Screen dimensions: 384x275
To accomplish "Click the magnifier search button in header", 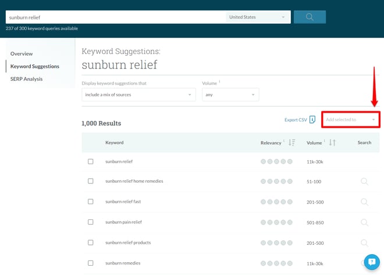I will 310,17.
